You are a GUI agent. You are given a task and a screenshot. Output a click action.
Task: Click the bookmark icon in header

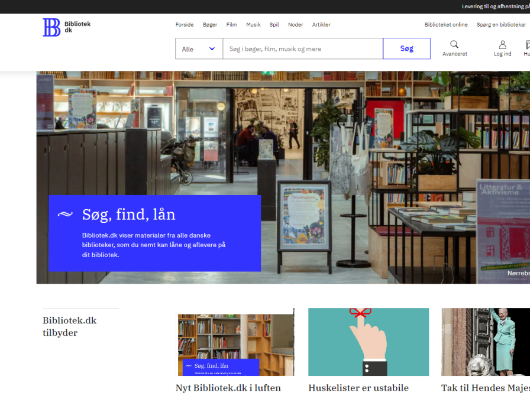click(x=527, y=45)
